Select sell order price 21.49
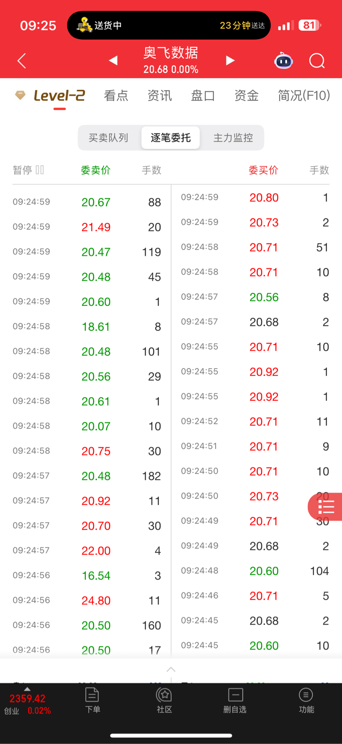The image size is (342, 744). 96,227
